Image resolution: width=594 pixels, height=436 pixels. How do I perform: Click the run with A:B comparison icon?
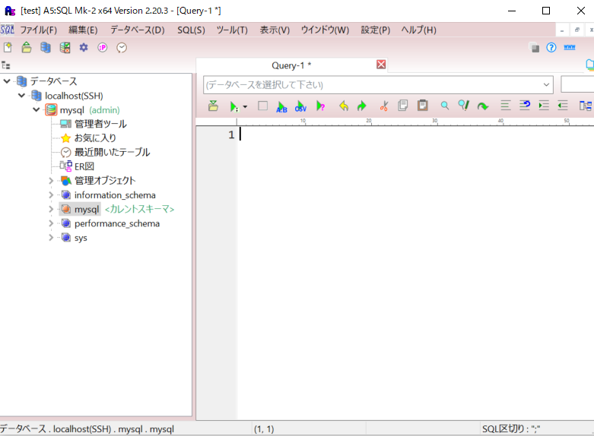coord(281,106)
